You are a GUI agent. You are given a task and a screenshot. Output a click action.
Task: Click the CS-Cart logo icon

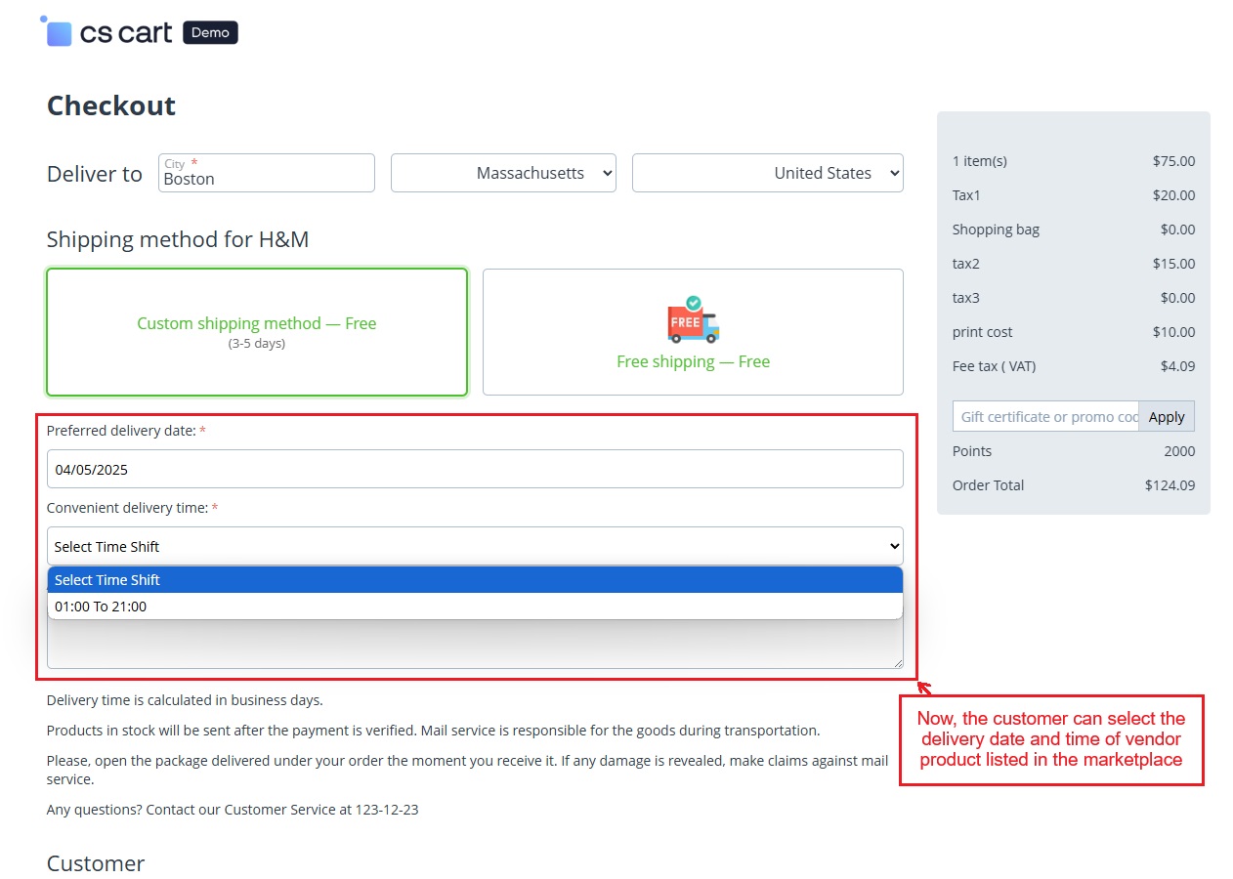[58, 32]
